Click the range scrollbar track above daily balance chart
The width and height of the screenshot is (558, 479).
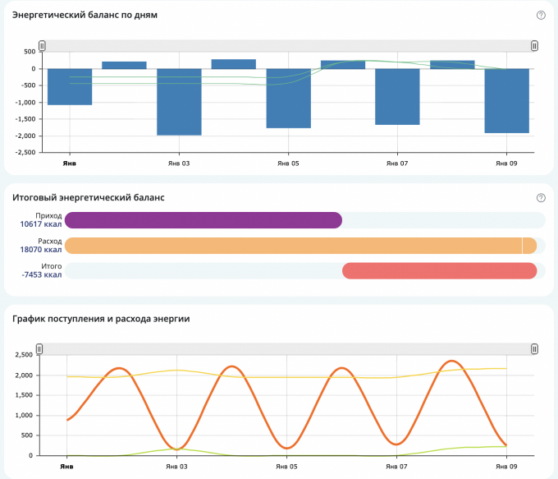pyautogui.click(x=287, y=46)
